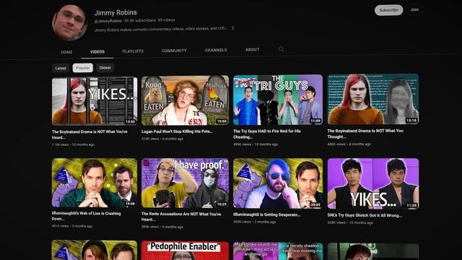Click title 'The Try Guys HAD to Fire Ned'
The width and height of the screenshot is (462, 260).
(x=267, y=134)
